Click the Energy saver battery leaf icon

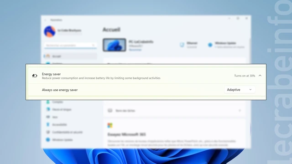[x=35, y=76]
